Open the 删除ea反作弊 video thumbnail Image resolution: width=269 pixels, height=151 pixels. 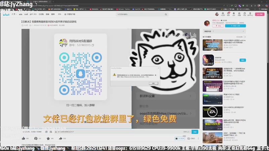pyautogui.click(x=213, y=125)
